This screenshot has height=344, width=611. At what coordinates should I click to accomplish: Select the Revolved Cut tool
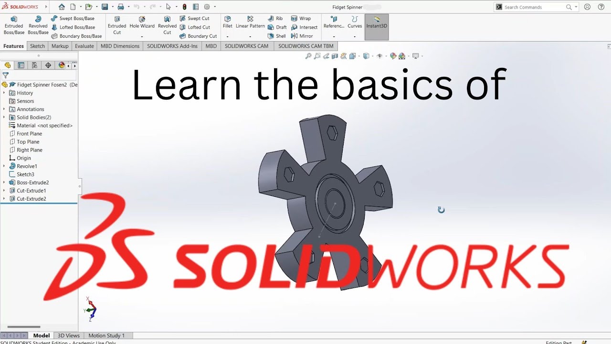click(167, 25)
